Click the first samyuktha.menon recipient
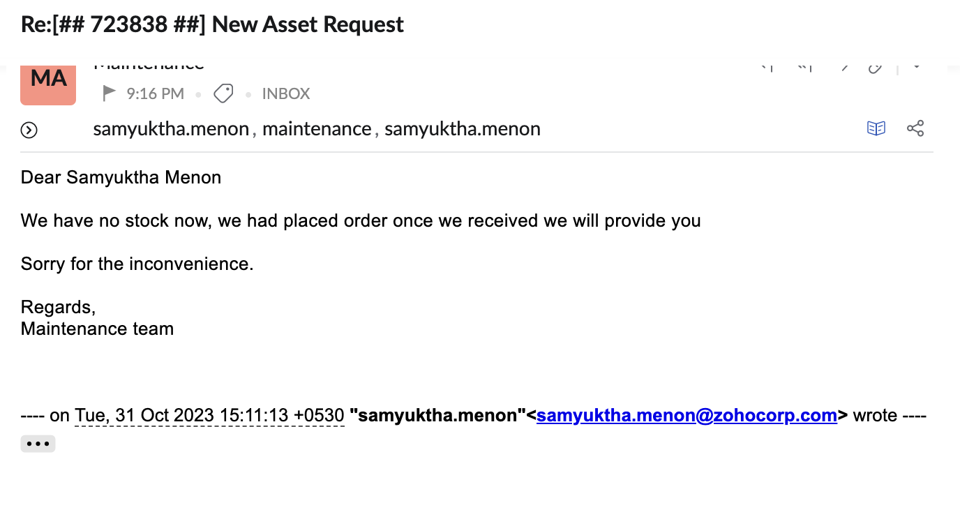 pyautogui.click(x=171, y=129)
